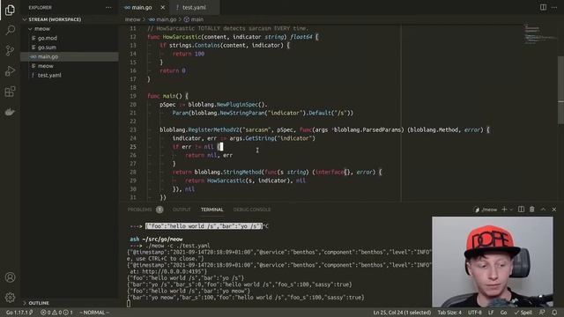The width and height of the screenshot is (564, 317).
Task: Open the Accounts icon in activity bar
Action: click(x=10, y=277)
